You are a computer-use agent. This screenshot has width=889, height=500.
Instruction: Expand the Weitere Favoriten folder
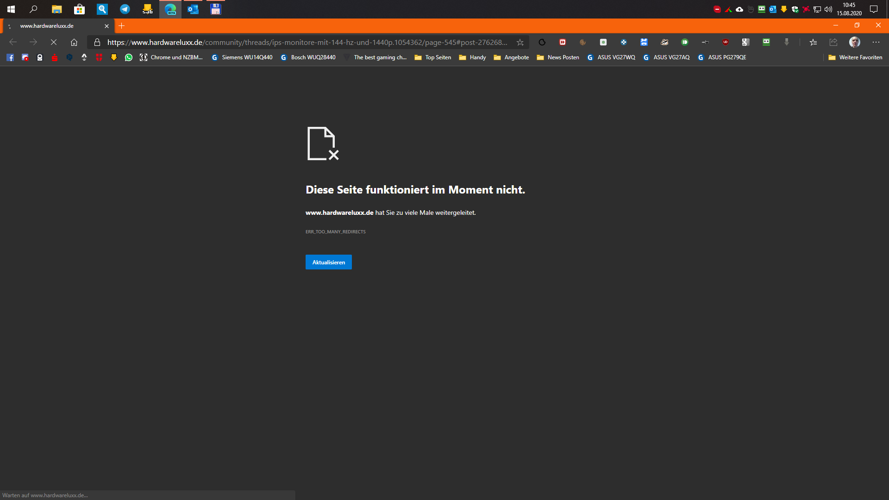(855, 57)
